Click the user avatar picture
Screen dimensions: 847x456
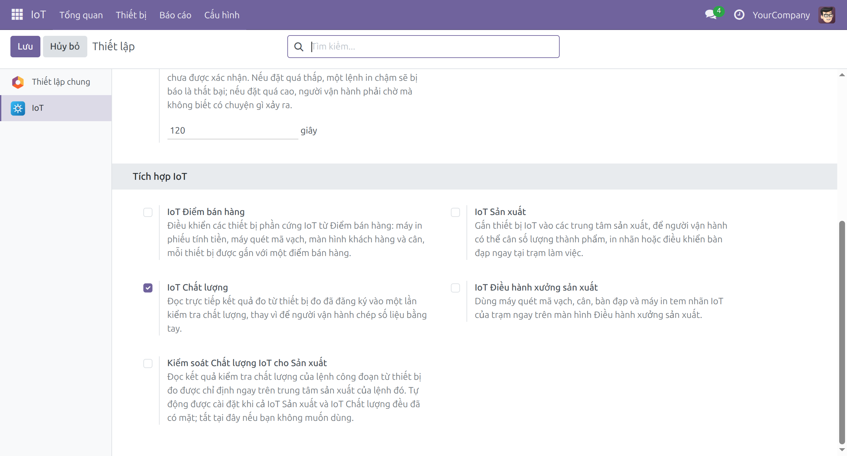click(826, 15)
